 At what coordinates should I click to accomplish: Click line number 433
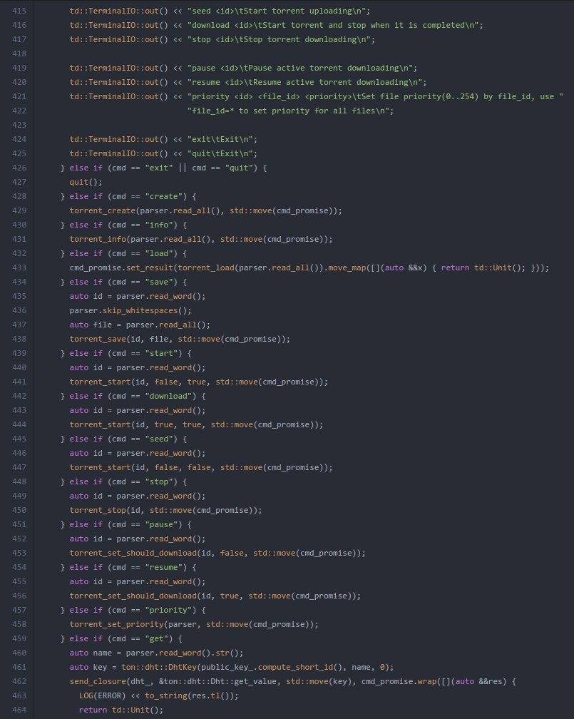tap(19, 267)
